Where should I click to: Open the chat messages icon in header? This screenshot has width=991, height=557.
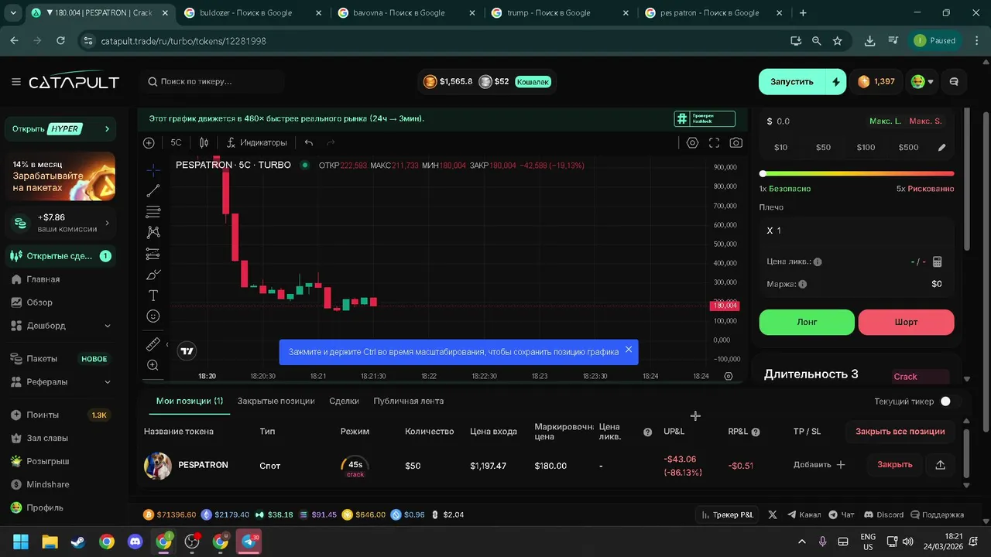click(954, 82)
